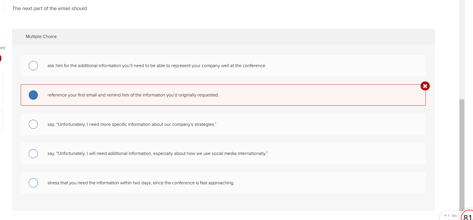Click the scrollbar track above the thumb
The width and height of the screenshot is (473, 220).
click(462, 49)
